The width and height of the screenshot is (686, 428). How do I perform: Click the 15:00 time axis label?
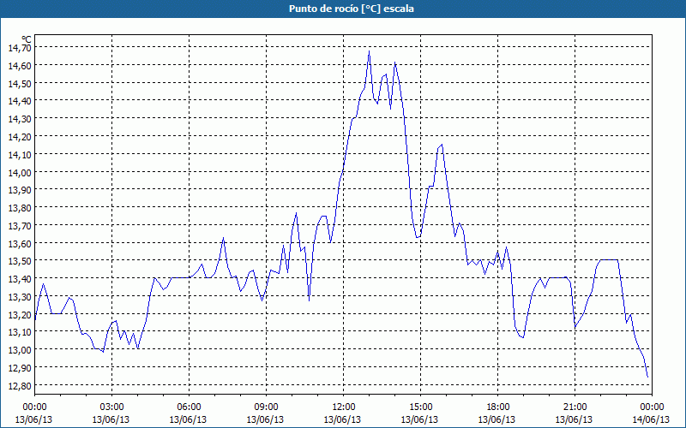pyautogui.click(x=420, y=407)
